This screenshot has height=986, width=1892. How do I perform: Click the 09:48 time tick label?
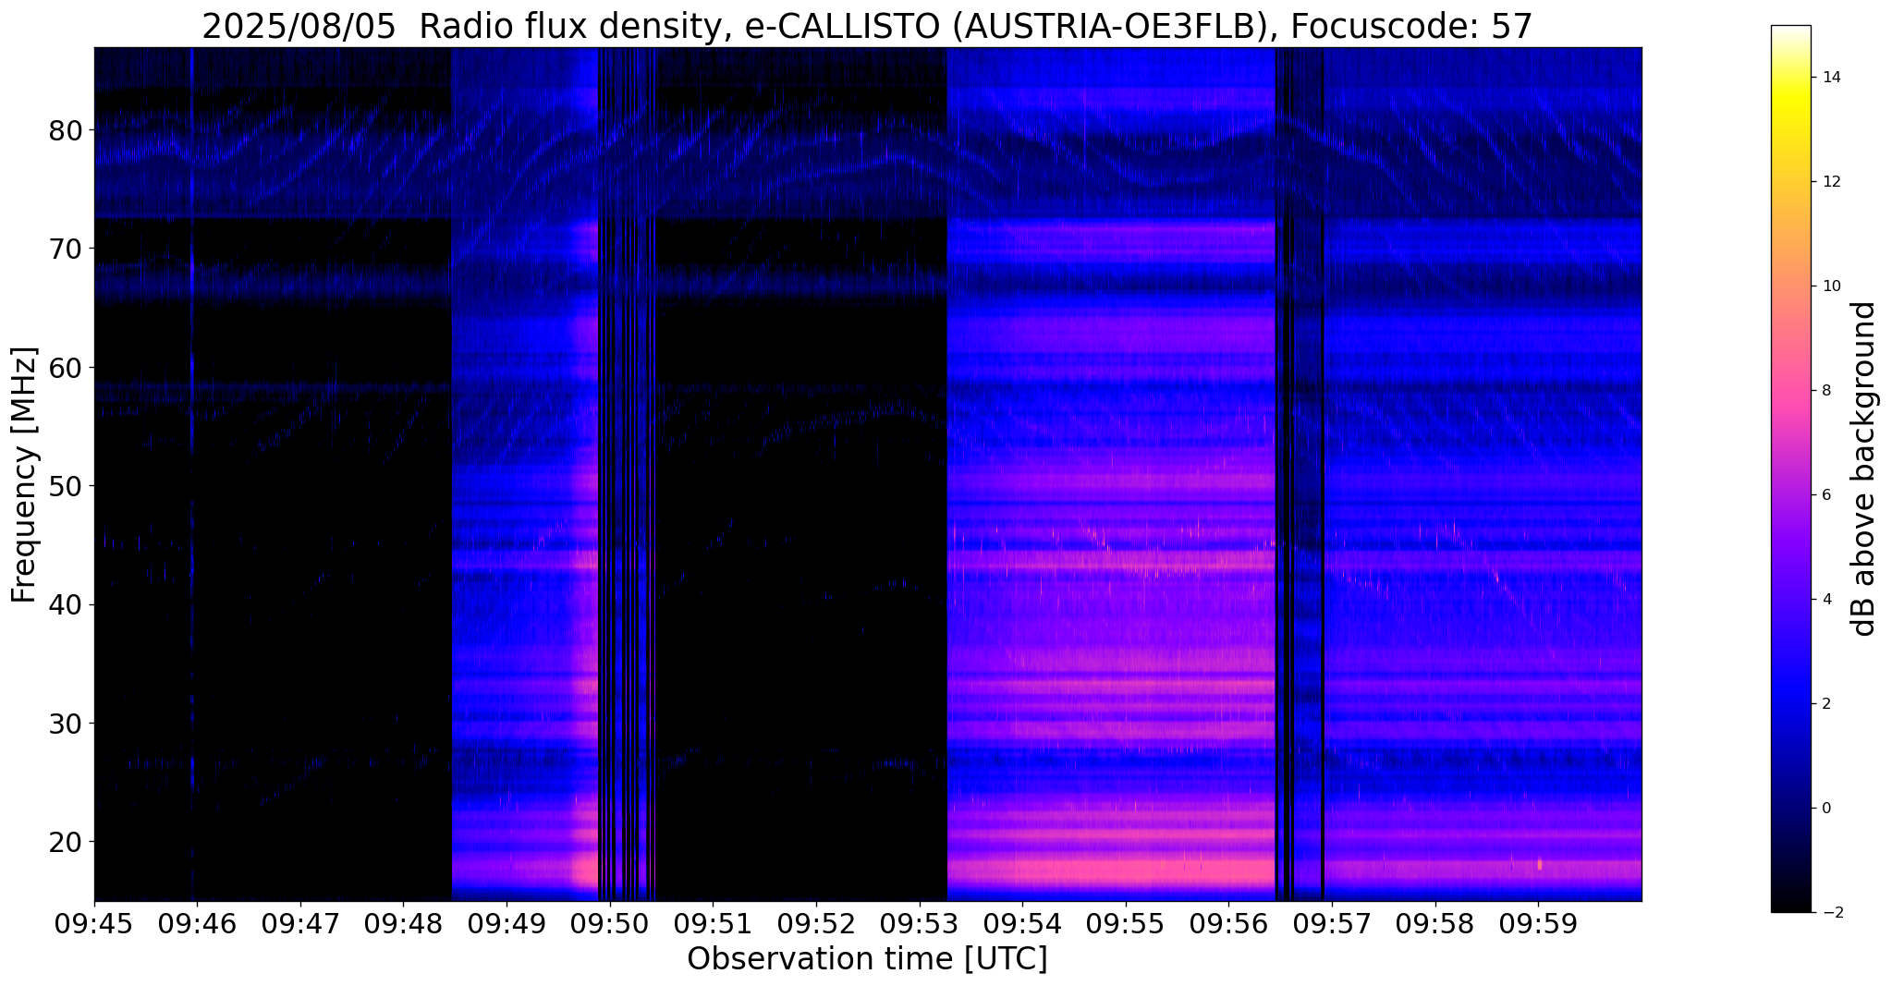[x=403, y=926]
